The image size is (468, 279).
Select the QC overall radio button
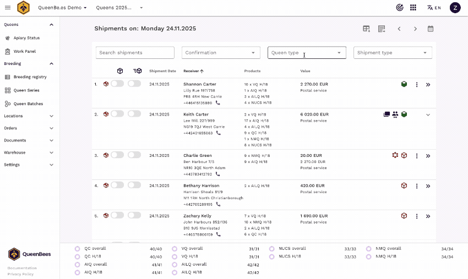pyautogui.click(x=78, y=249)
